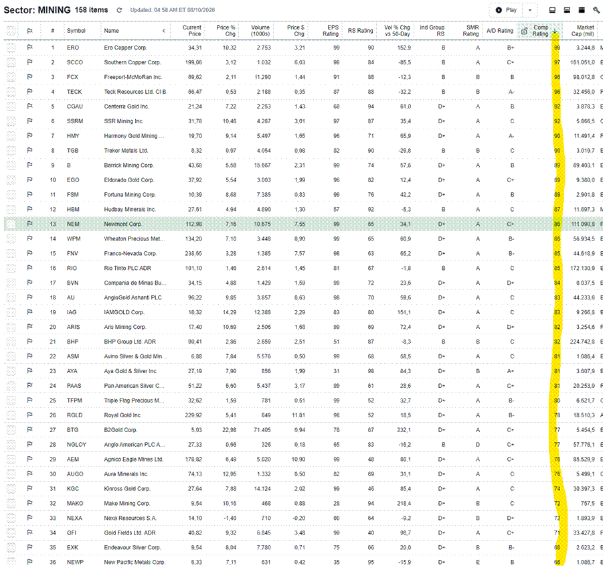Flag the RIO Rio Tinto row
Viewport: 603px width, 566px height.
(29, 268)
